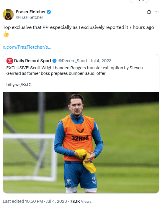Open the quoted post's Jul 4, 2023 date

pos(101,61)
